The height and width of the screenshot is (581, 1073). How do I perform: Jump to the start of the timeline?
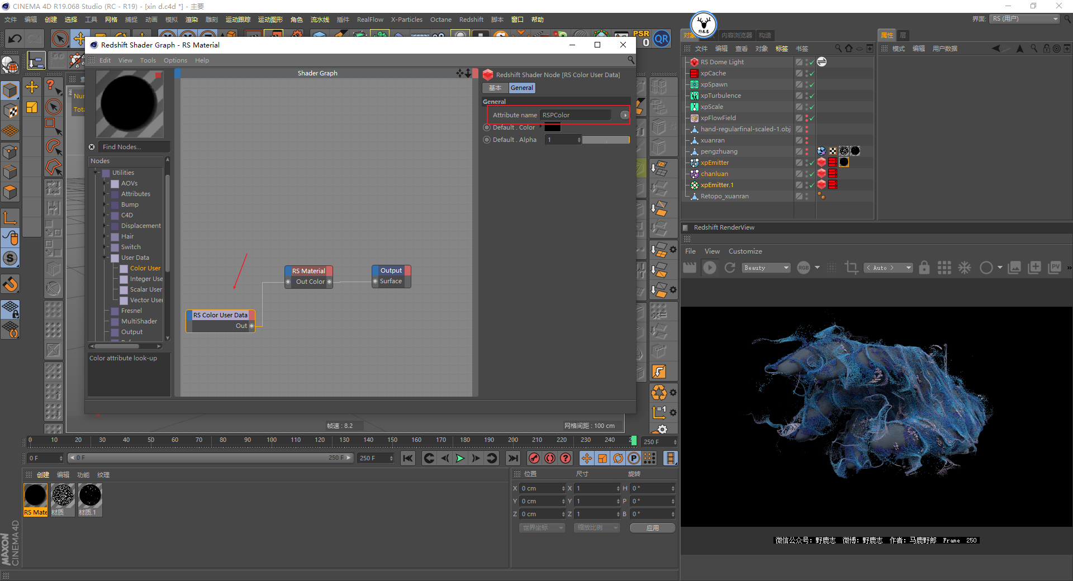408,458
